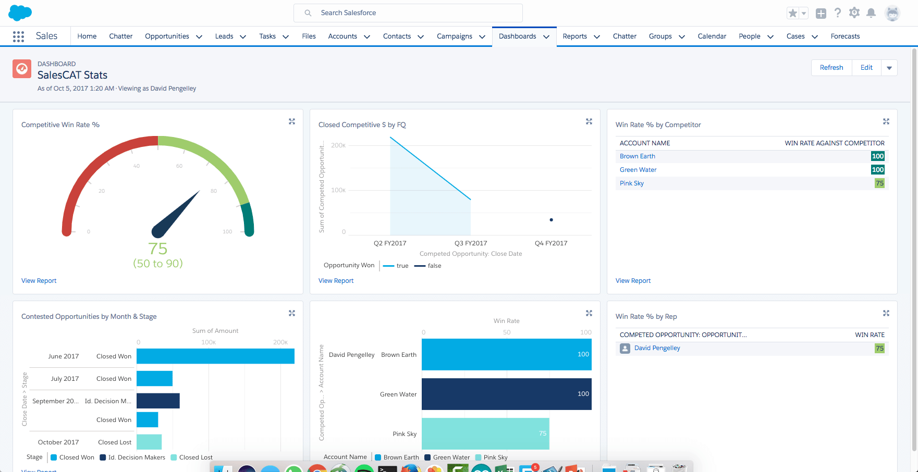
Task: Click the help question mark icon
Action: (x=838, y=13)
